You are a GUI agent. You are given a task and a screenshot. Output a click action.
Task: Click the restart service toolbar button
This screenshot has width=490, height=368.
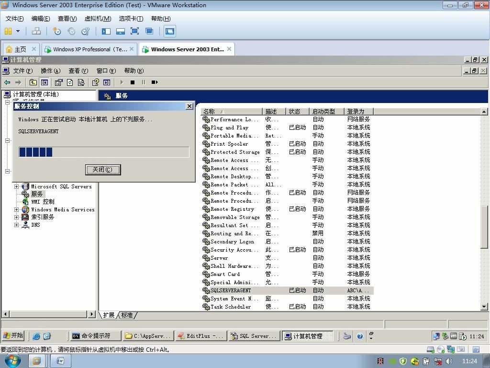pyautogui.click(x=155, y=82)
